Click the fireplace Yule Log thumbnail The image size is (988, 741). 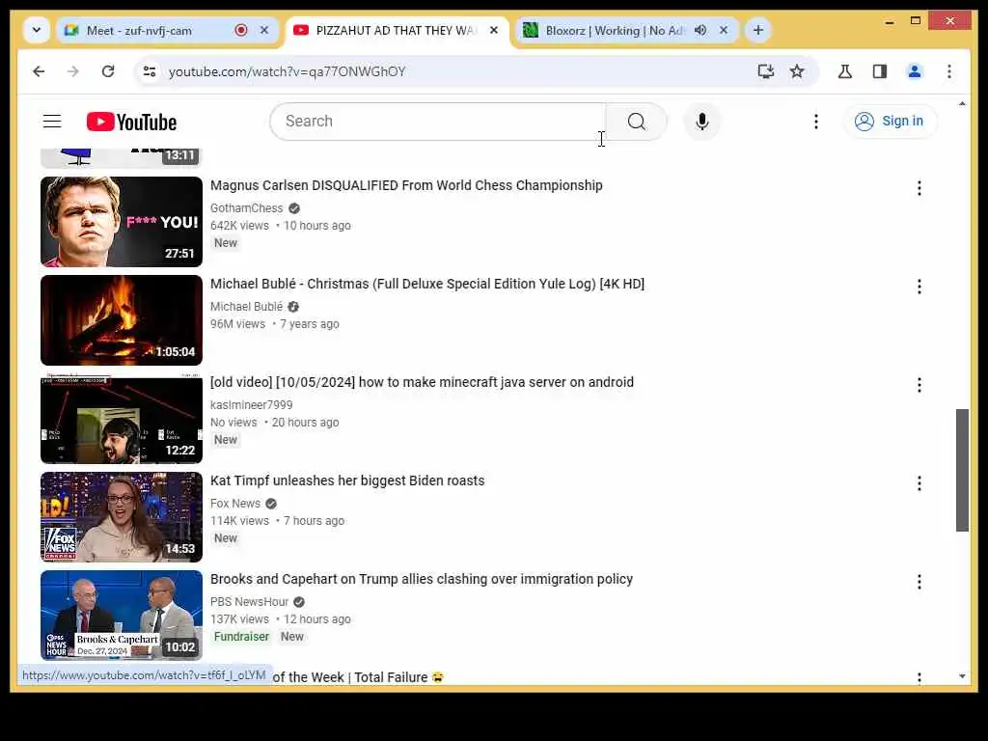tap(122, 320)
